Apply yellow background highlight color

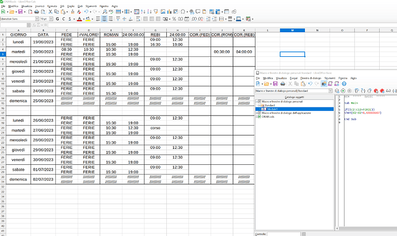[88, 19]
